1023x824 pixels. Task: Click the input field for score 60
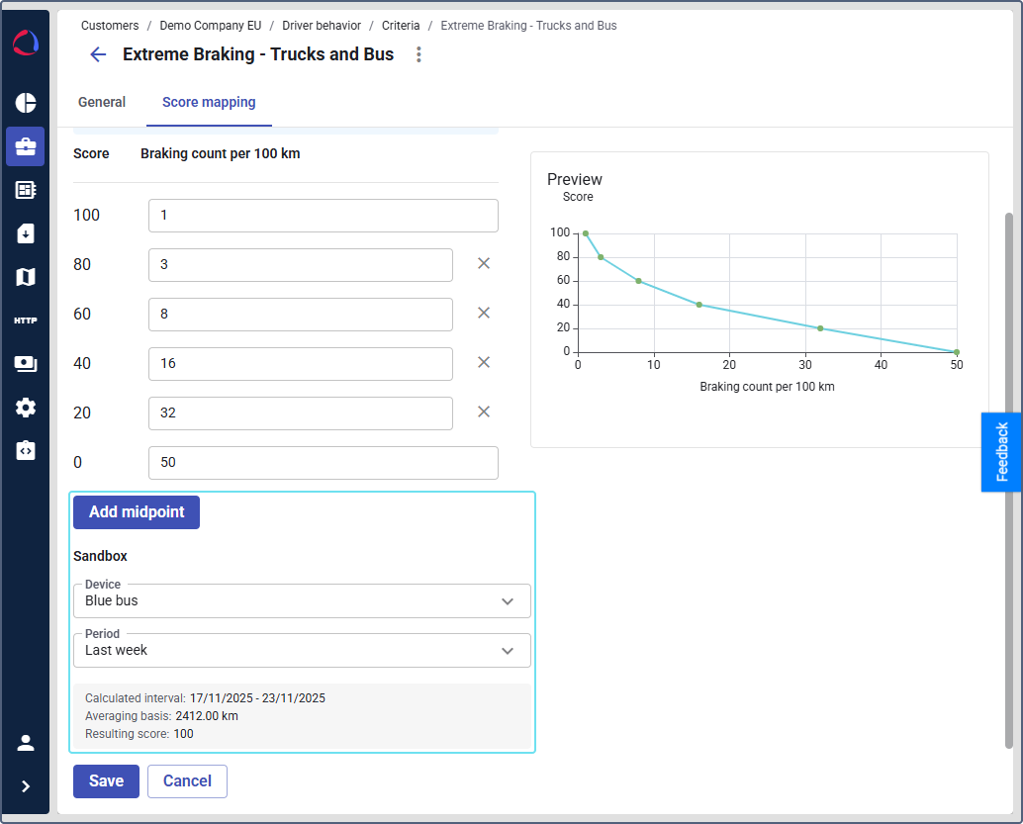(300, 315)
